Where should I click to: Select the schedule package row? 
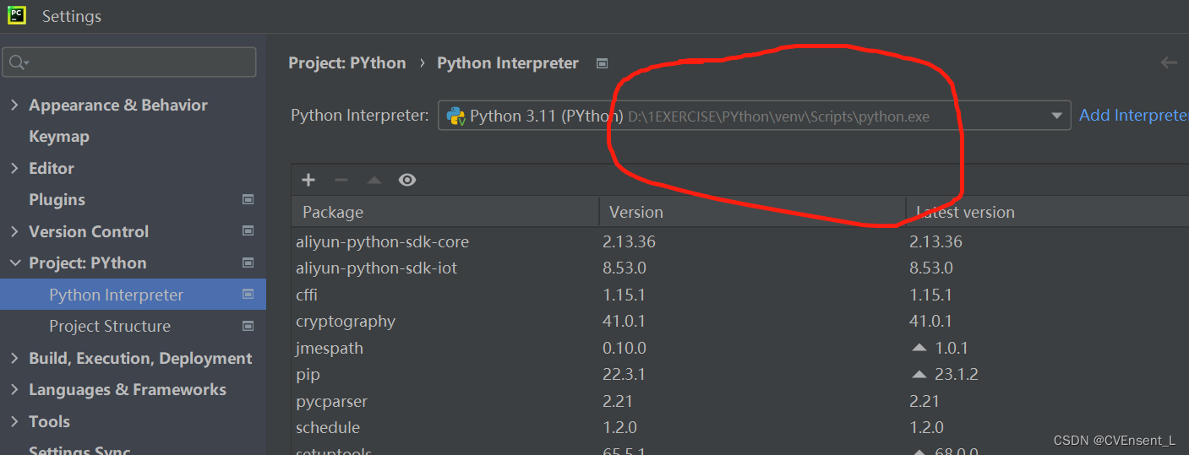(740, 427)
